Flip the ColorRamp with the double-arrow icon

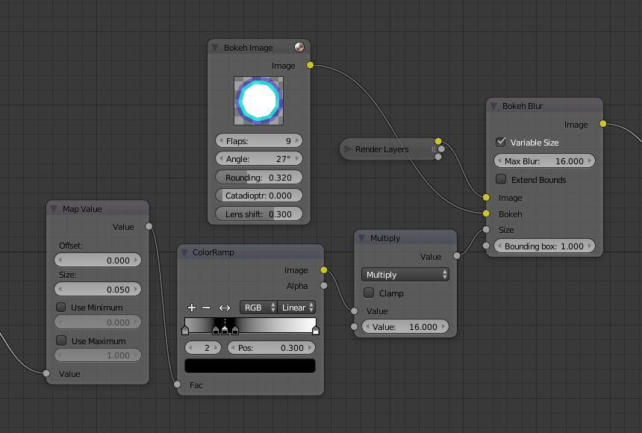click(x=225, y=308)
